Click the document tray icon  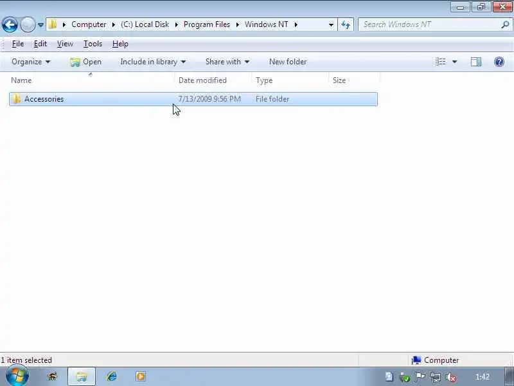pyautogui.click(x=389, y=377)
